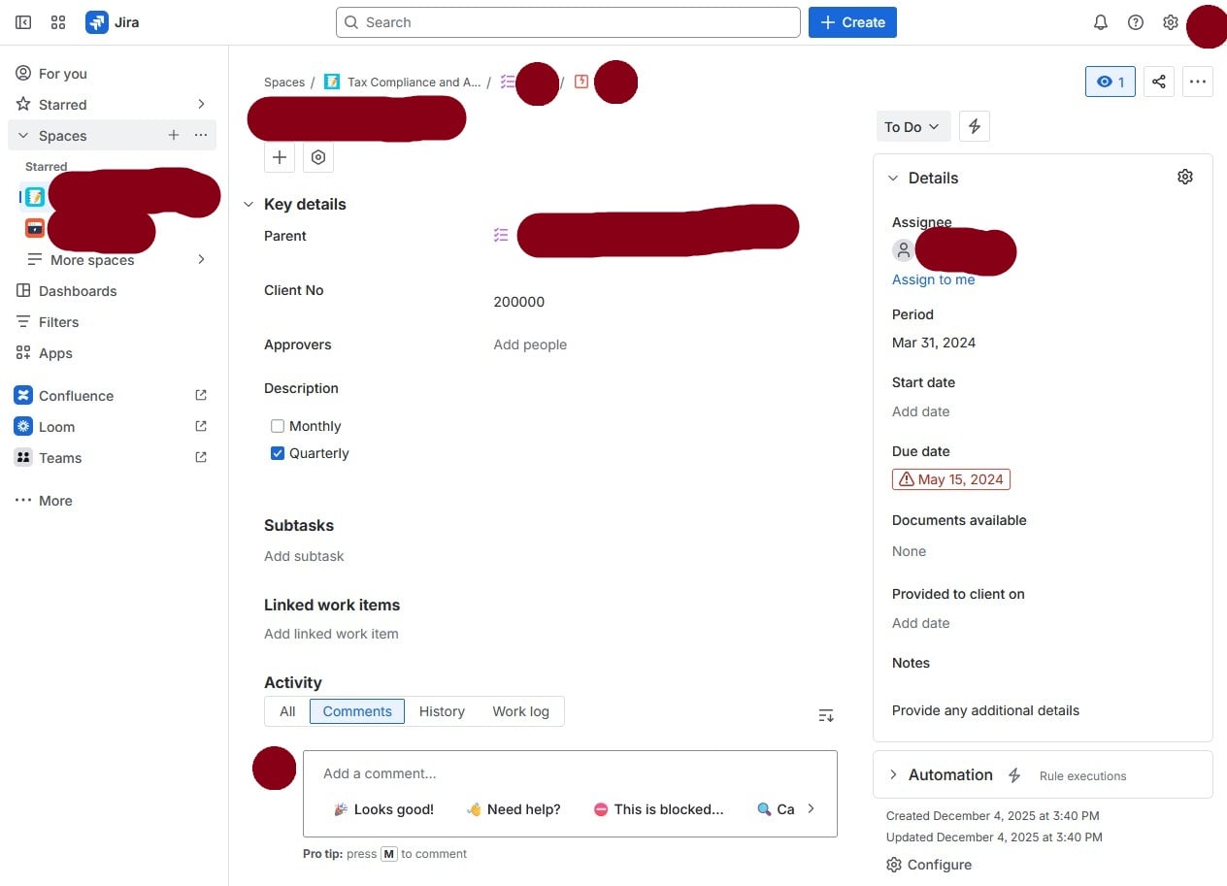Screen dimensions: 1227x886
Task: Collapse the Key details section
Action: (x=249, y=204)
